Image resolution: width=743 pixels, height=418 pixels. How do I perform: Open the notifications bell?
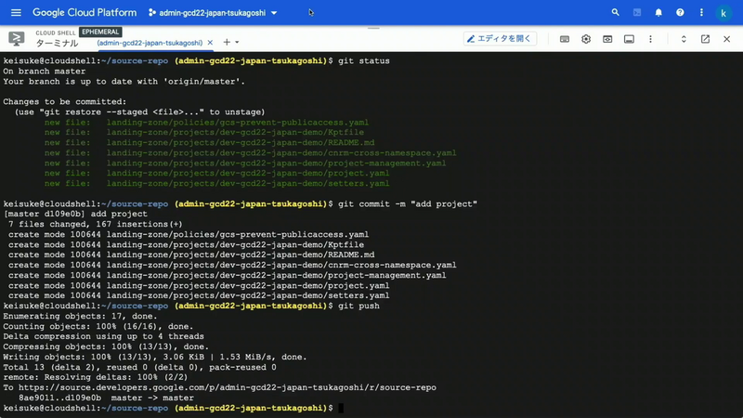[x=658, y=13]
